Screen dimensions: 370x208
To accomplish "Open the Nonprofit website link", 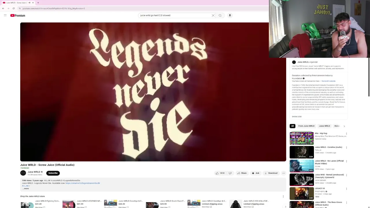I will [328, 81].
